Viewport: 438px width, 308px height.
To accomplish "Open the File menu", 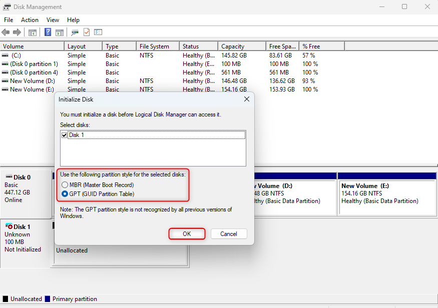I will pyautogui.click(x=9, y=20).
